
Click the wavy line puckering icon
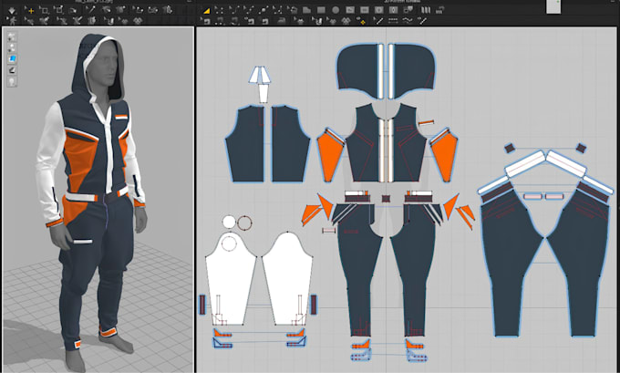click(x=408, y=20)
